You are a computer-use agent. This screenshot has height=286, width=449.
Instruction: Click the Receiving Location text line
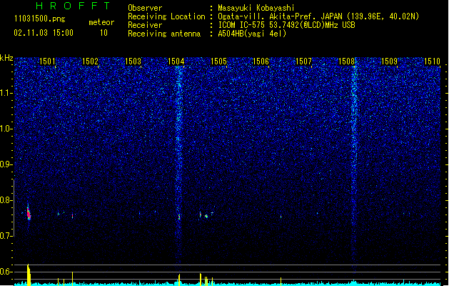(273, 16)
